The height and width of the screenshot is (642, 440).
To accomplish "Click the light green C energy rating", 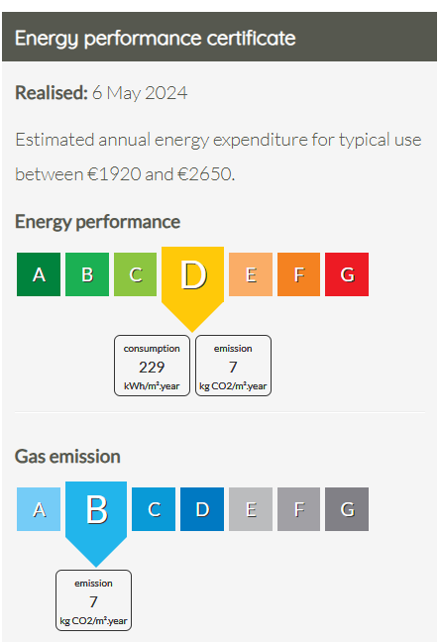I will coord(135,274).
